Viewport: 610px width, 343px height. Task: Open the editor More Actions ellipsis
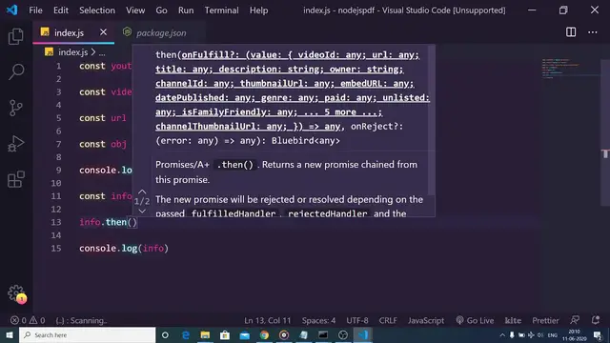click(x=592, y=32)
